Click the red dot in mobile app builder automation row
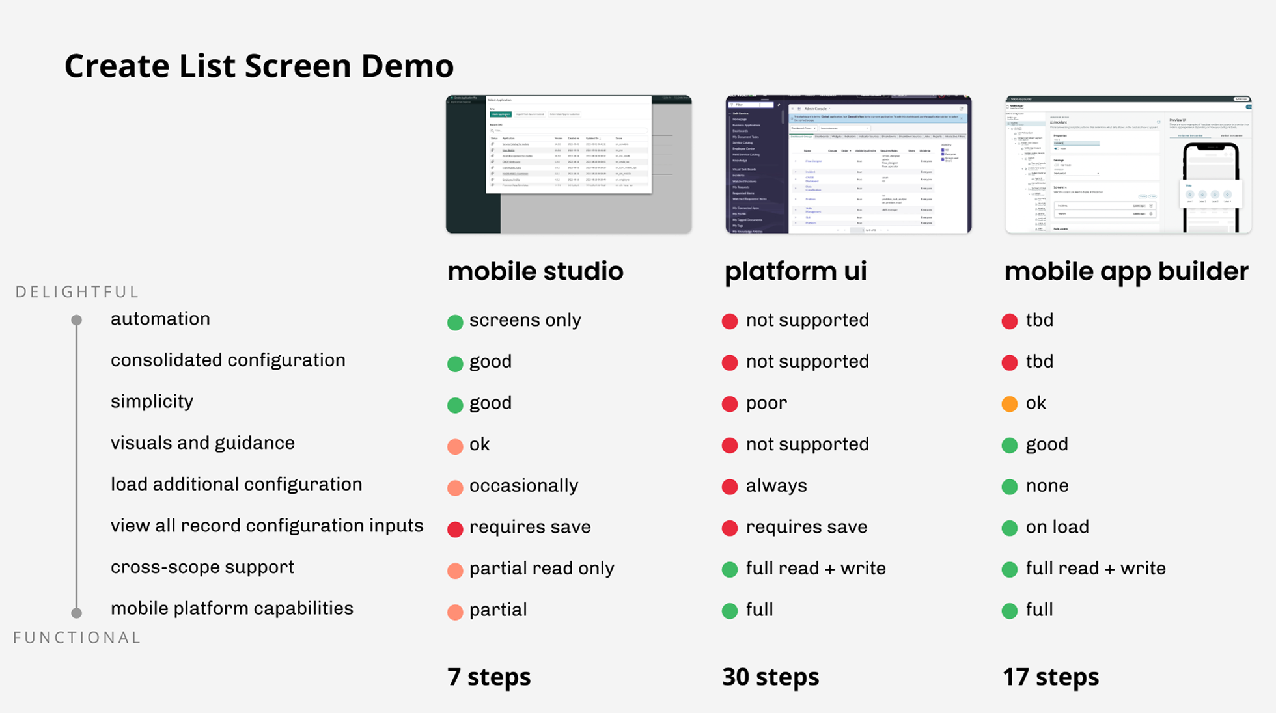 (x=1010, y=321)
